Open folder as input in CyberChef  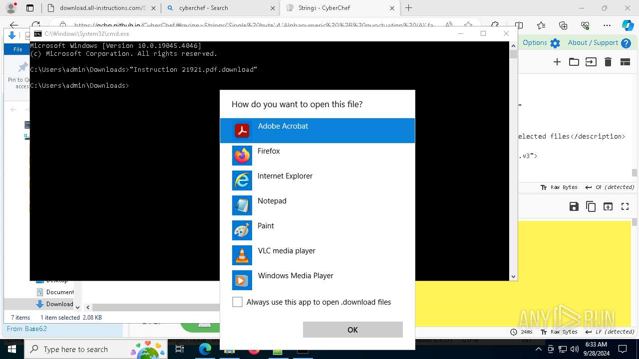point(574,62)
